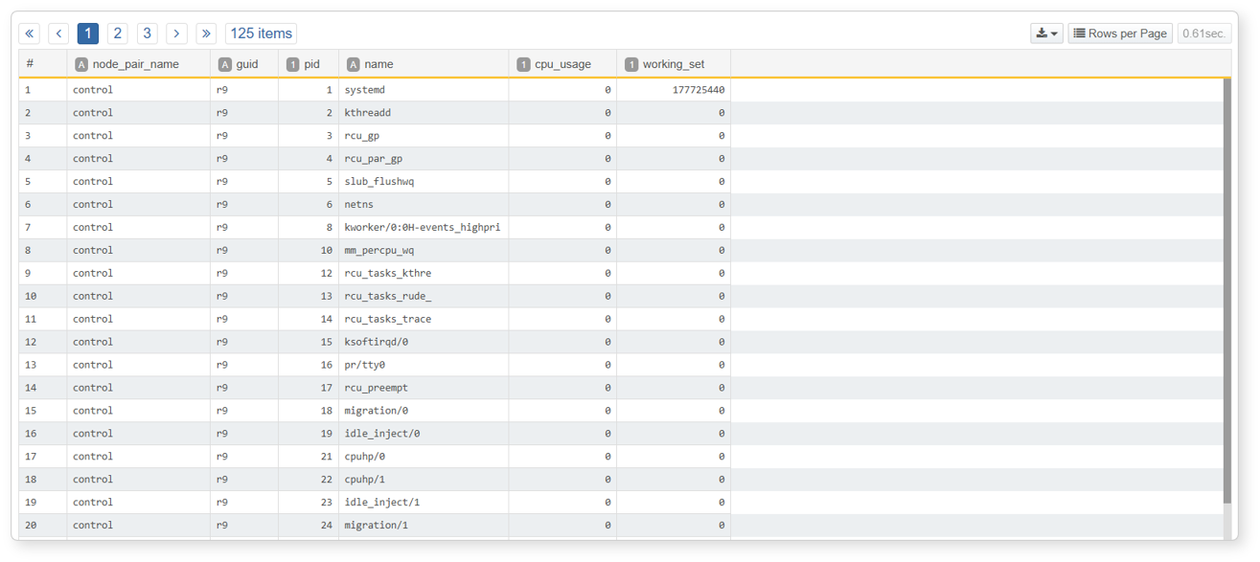This screenshot has height=562, width=1260.
Task: Select the ksoftirqd/0 name cell
Action: 424,342
